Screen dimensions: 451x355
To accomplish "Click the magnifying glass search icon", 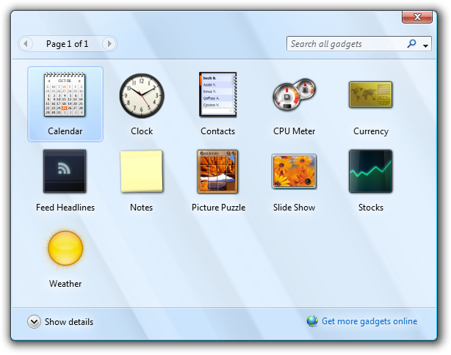I will point(412,44).
